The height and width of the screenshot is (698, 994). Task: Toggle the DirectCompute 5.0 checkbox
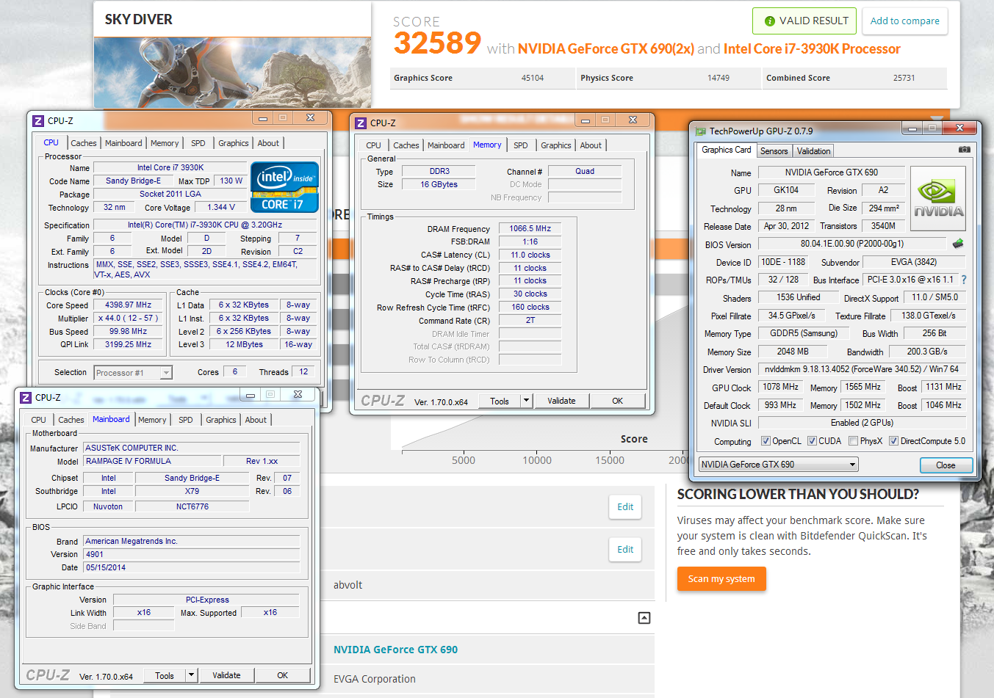pyautogui.click(x=893, y=441)
